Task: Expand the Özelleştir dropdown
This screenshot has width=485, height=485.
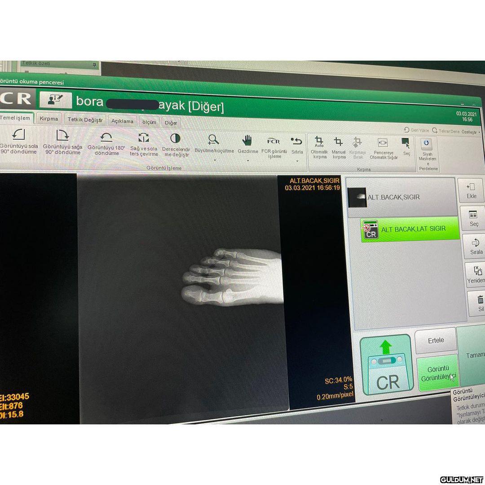Action: 471,132
